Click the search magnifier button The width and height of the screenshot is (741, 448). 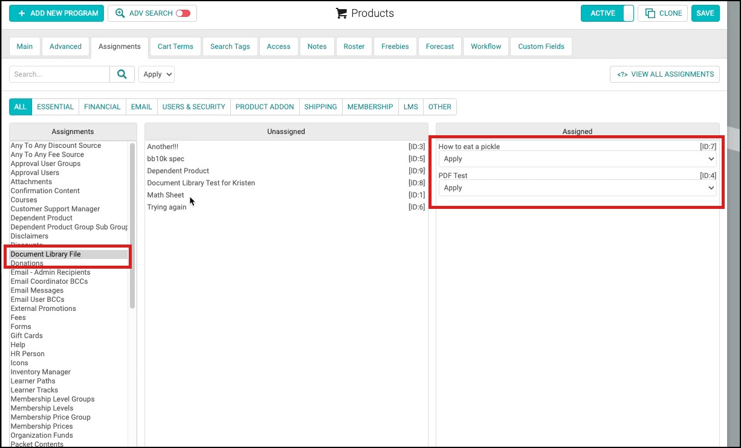tap(121, 74)
